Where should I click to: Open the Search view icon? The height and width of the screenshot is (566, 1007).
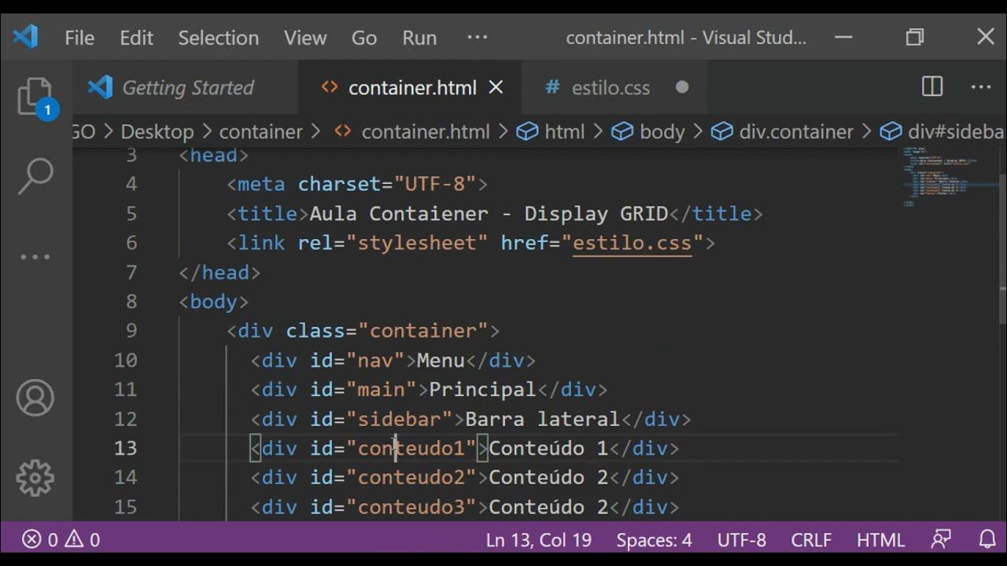tap(35, 175)
